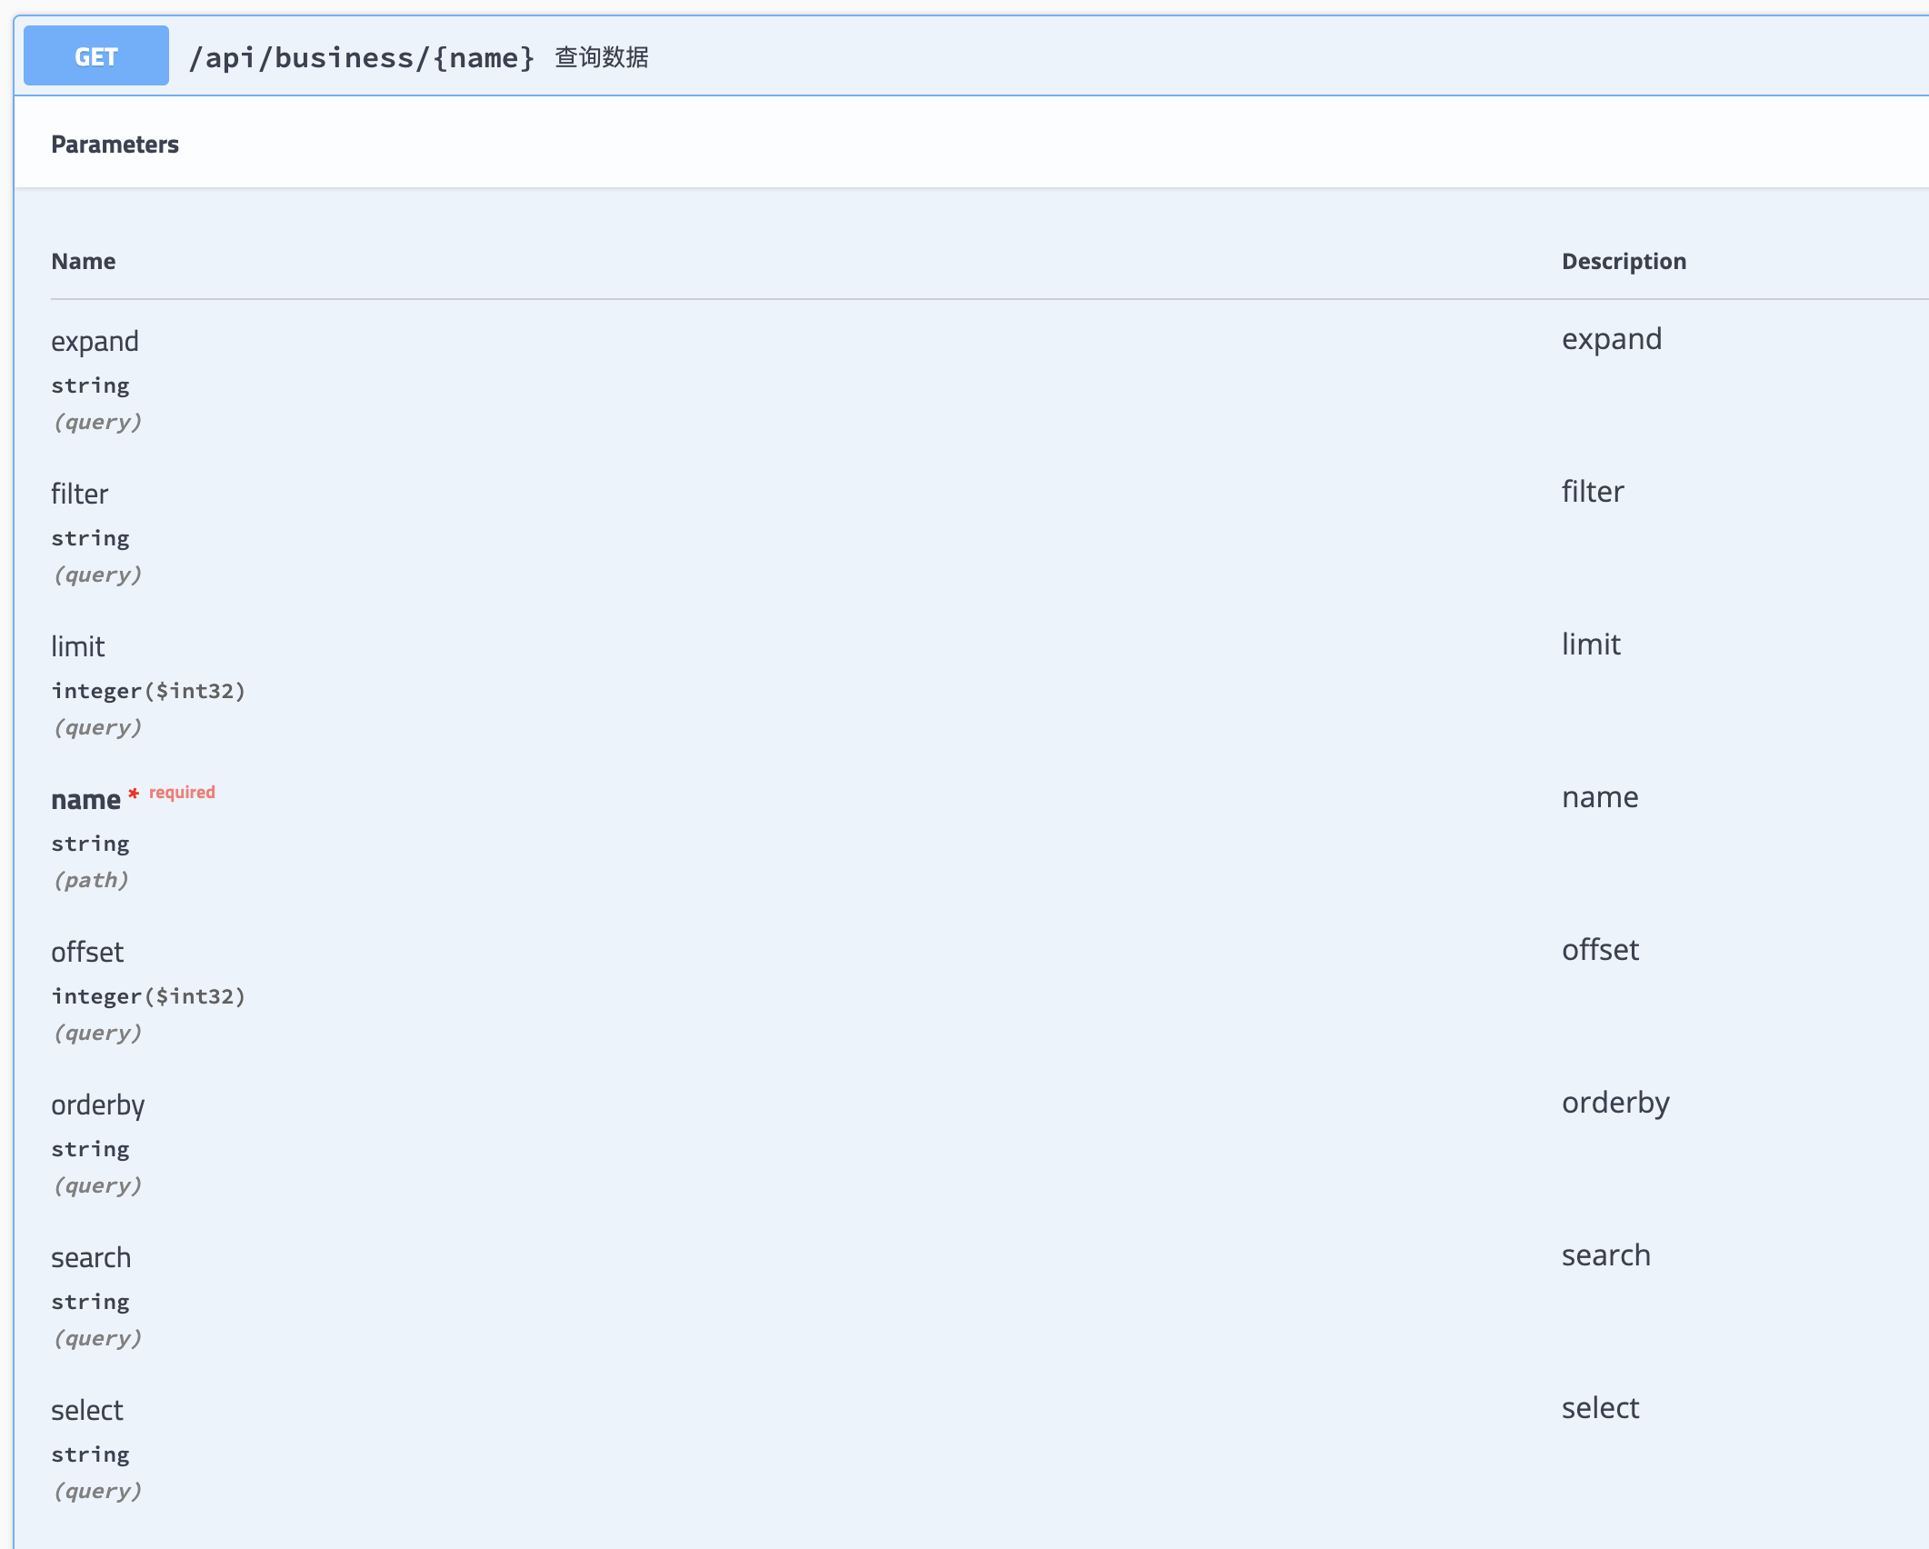Image resolution: width=1929 pixels, height=1549 pixels.
Task: Click the search description text
Action: click(x=1605, y=1255)
